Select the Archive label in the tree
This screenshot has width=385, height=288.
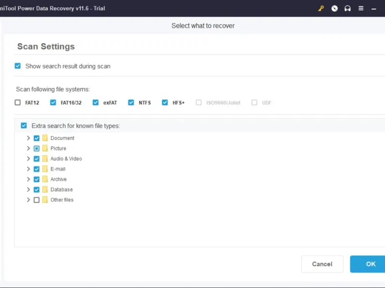pyautogui.click(x=58, y=179)
